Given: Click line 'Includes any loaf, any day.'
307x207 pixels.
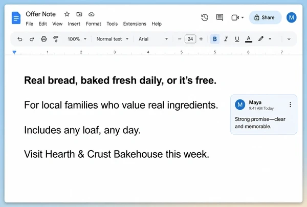Looking at the screenshot, I should pos(82,130).
